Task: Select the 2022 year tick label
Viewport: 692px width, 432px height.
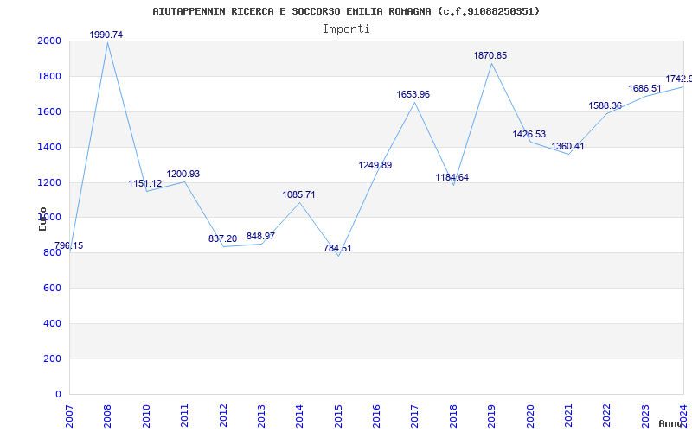Action: (607, 416)
